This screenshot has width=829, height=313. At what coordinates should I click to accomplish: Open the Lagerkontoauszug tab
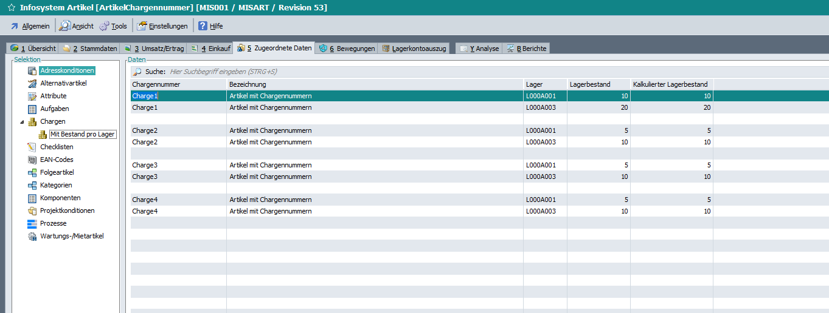(x=414, y=49)
